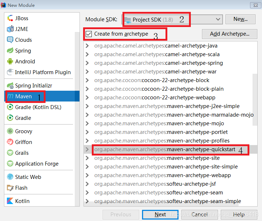This screenshot has width=262, height=221.
Task: Expand the camel-archetype-java node
Action: pyautogui.click(x=87, y=46)
